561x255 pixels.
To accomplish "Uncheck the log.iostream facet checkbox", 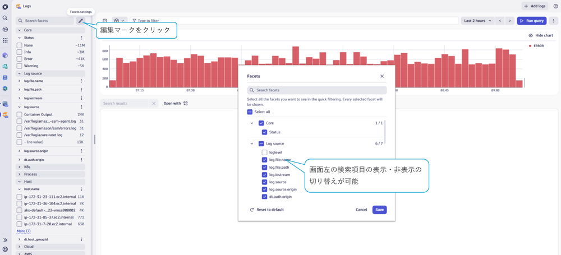I will click(x=264, y=175).
